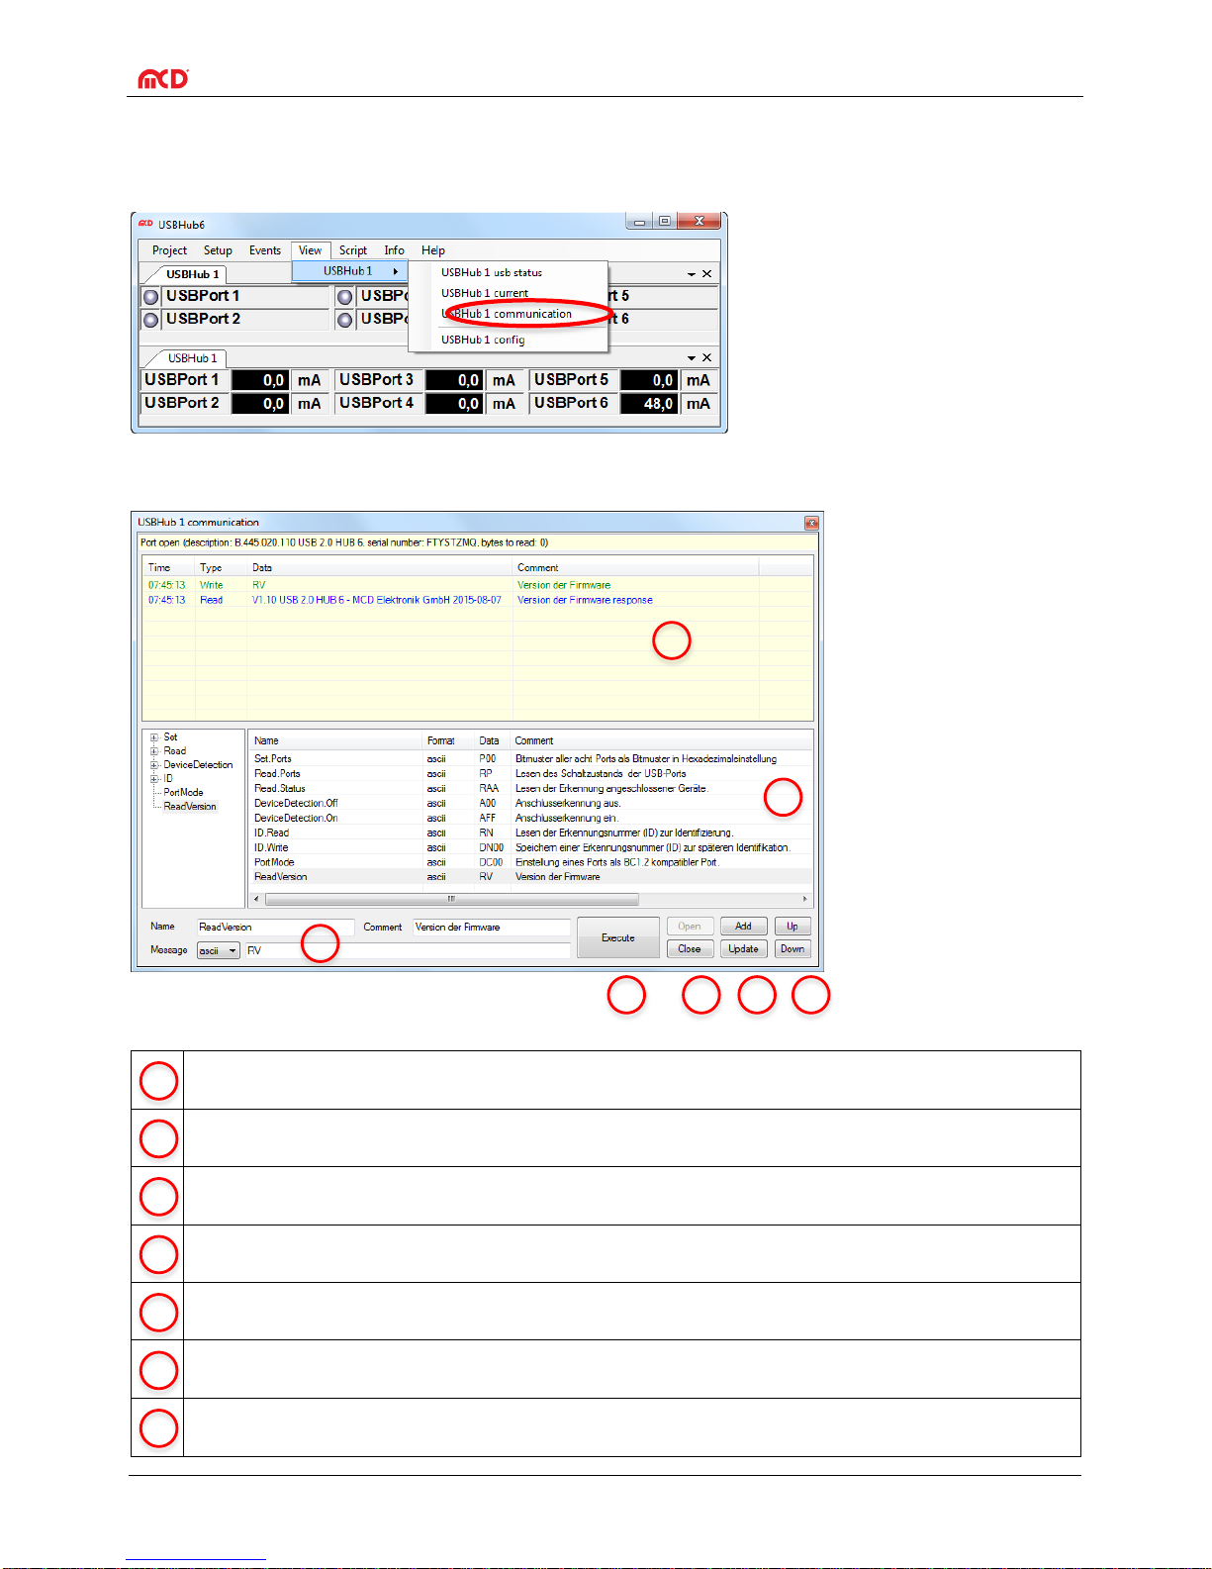Image resolution: width=1212 pixels, height=1569 pixels.
Task: Close the USBHub 1 communication dialog with its red X
Action: point(811,523)
